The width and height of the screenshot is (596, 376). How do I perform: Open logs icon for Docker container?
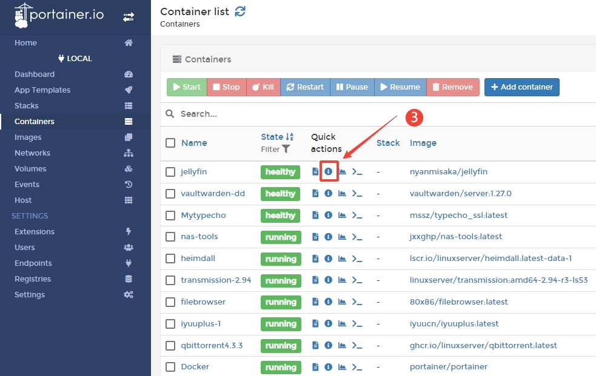click(315, 367)
